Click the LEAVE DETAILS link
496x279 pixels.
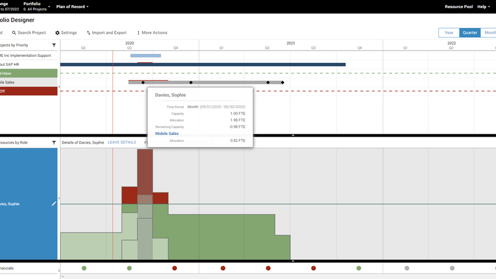tap(122, 142)
